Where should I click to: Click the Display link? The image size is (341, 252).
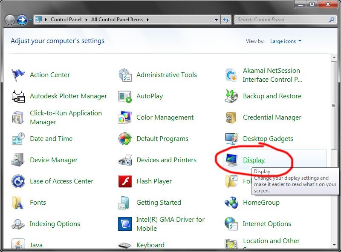coord(254,160)
